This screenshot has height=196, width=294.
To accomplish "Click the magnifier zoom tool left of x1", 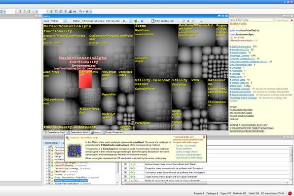I will click(x=183, y=21).
